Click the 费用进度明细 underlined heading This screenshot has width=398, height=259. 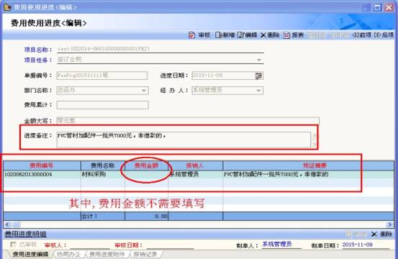click(26, 234)
